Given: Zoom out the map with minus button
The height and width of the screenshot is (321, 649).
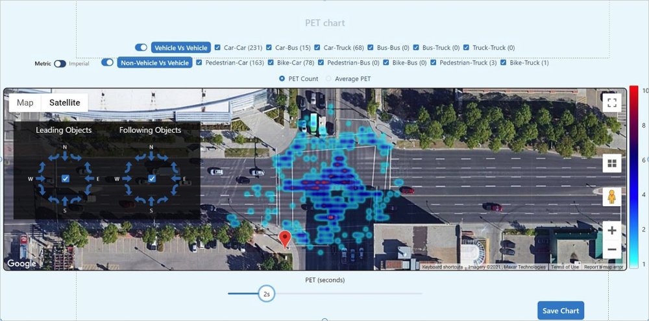Looking at the screenshot, I should point(612,250).
